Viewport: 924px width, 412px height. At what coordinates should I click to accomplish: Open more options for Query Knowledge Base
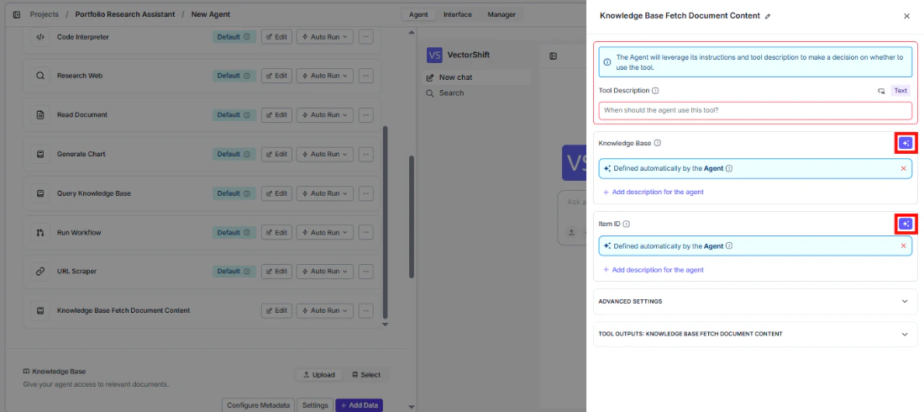point(366,193)
